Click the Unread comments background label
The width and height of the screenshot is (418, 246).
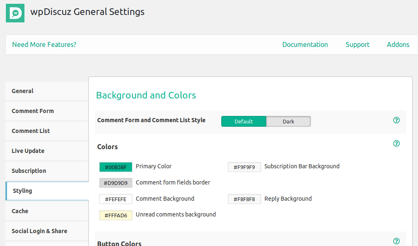point(176,214)
